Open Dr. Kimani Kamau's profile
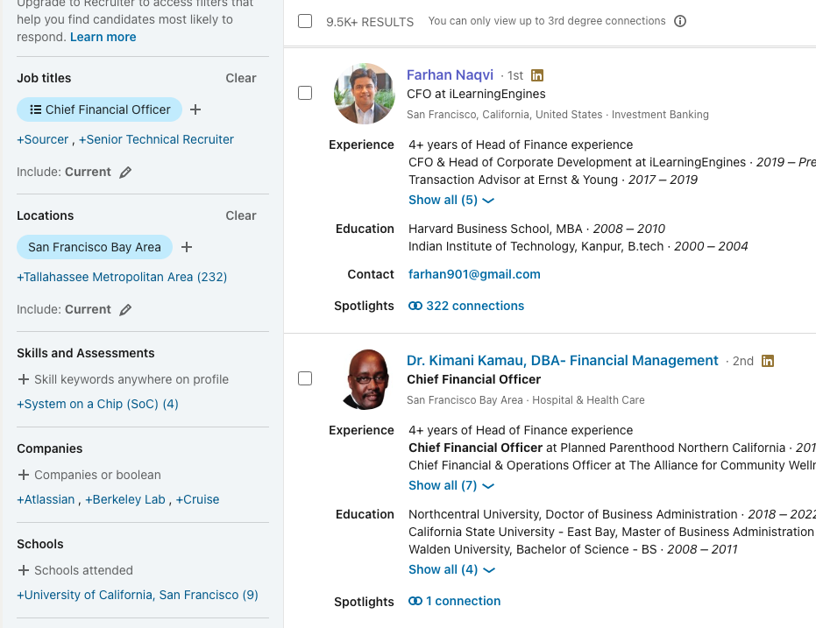816x628 pixels. 562,360
